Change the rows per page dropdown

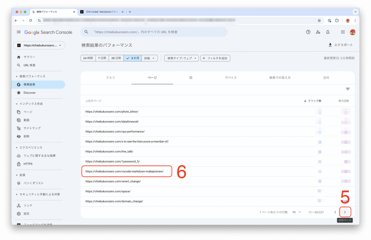296,212
